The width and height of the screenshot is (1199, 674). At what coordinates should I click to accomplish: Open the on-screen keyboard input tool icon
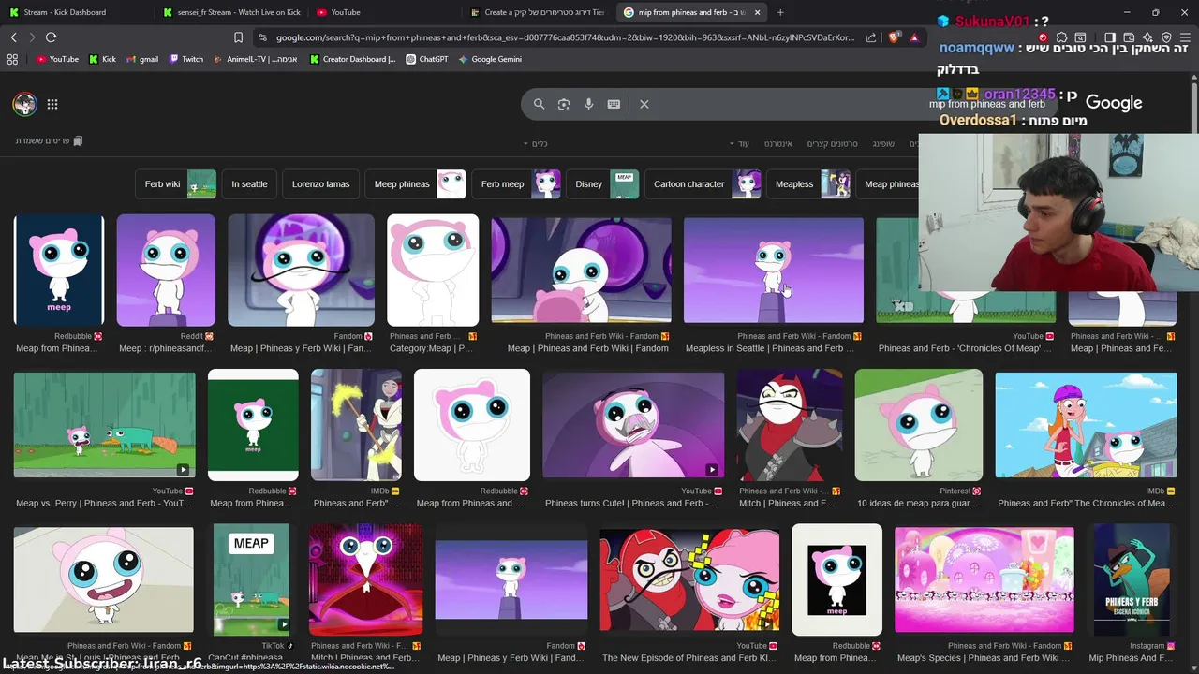coord(614,104)
